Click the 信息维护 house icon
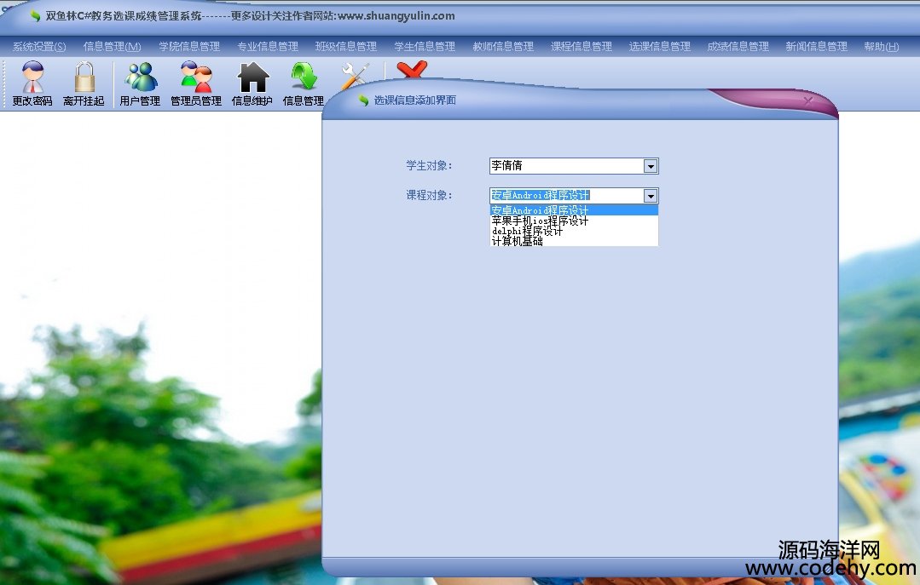Screen dimensions: 920x585 (253, 77)
